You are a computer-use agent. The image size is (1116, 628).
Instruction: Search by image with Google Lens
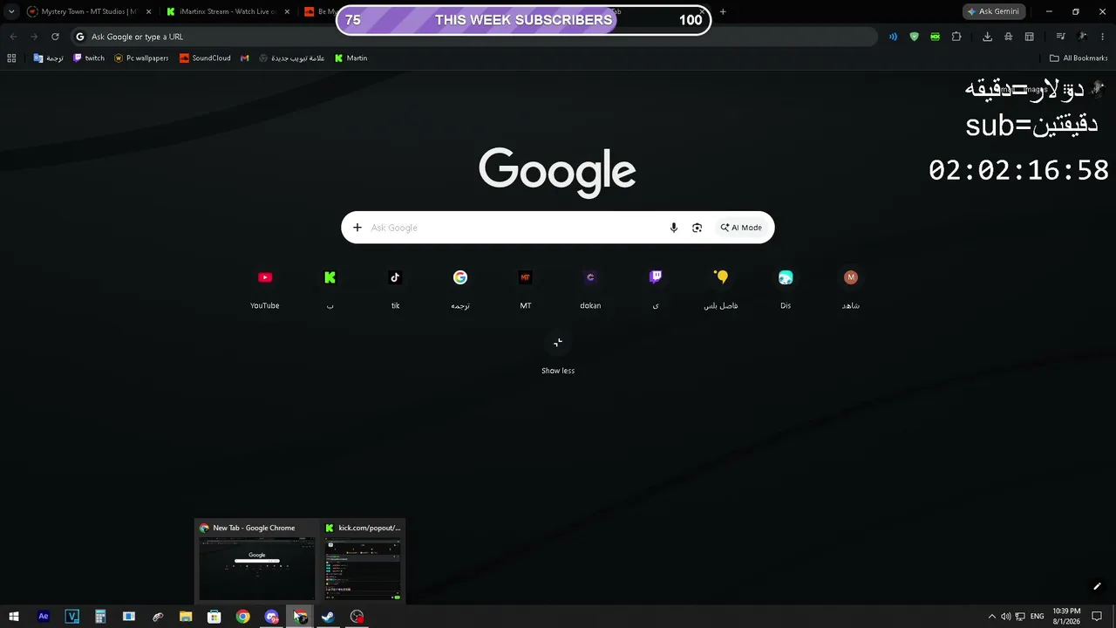(x=697, y=228)
